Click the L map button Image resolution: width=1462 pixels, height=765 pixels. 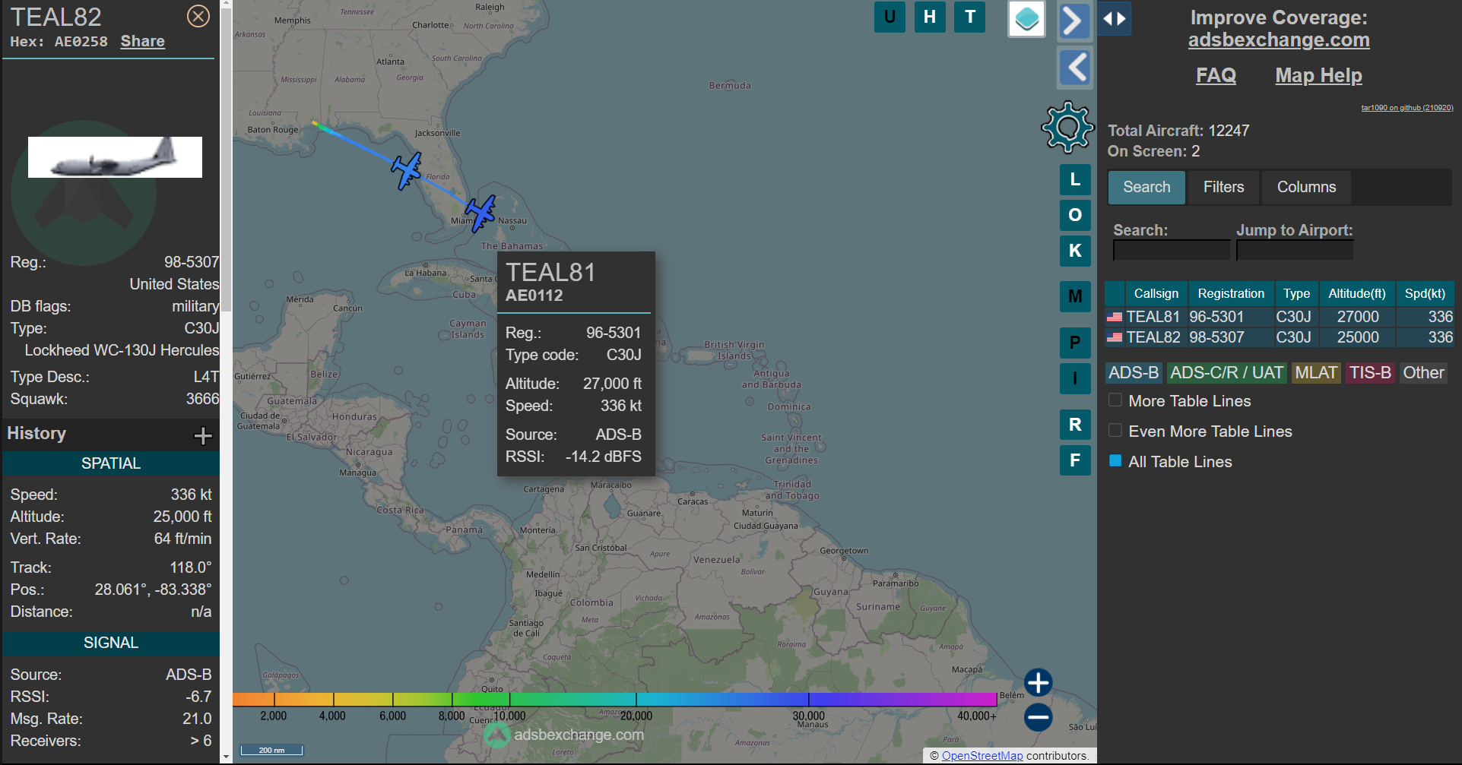[1075, 180]
